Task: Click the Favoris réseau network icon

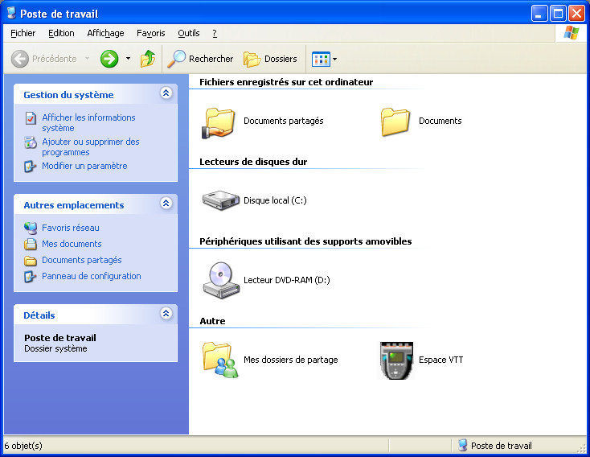Action: click(31, 228)
